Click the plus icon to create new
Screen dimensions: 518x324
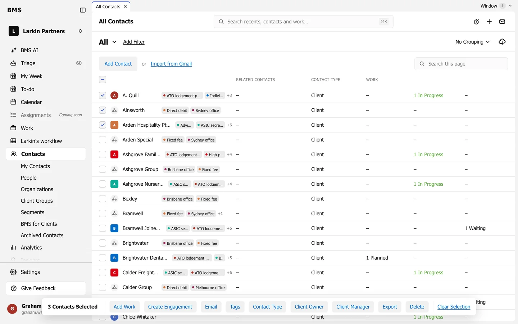pos(489,22)
